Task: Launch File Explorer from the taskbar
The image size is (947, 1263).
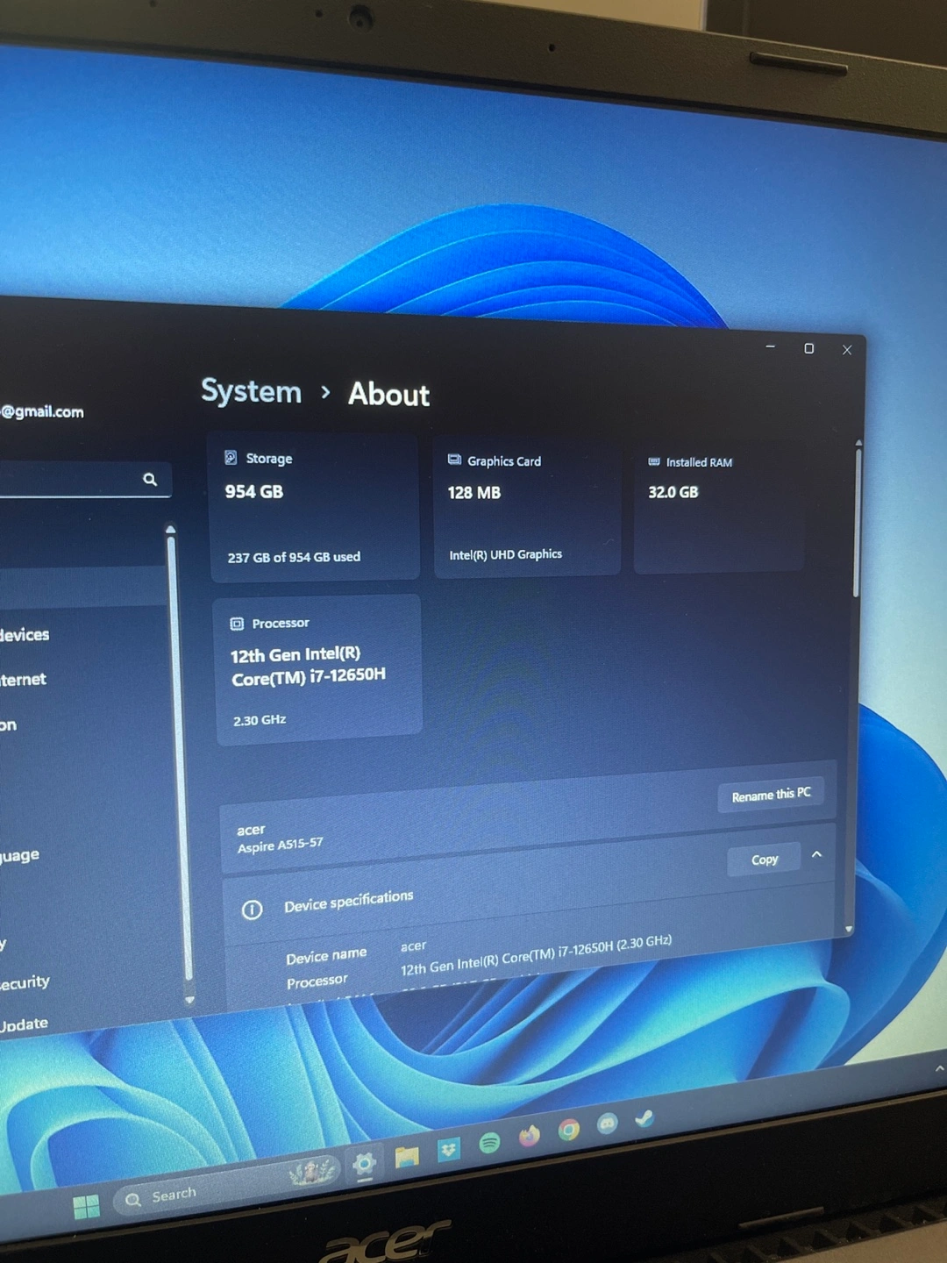Action: [406, 1158]
